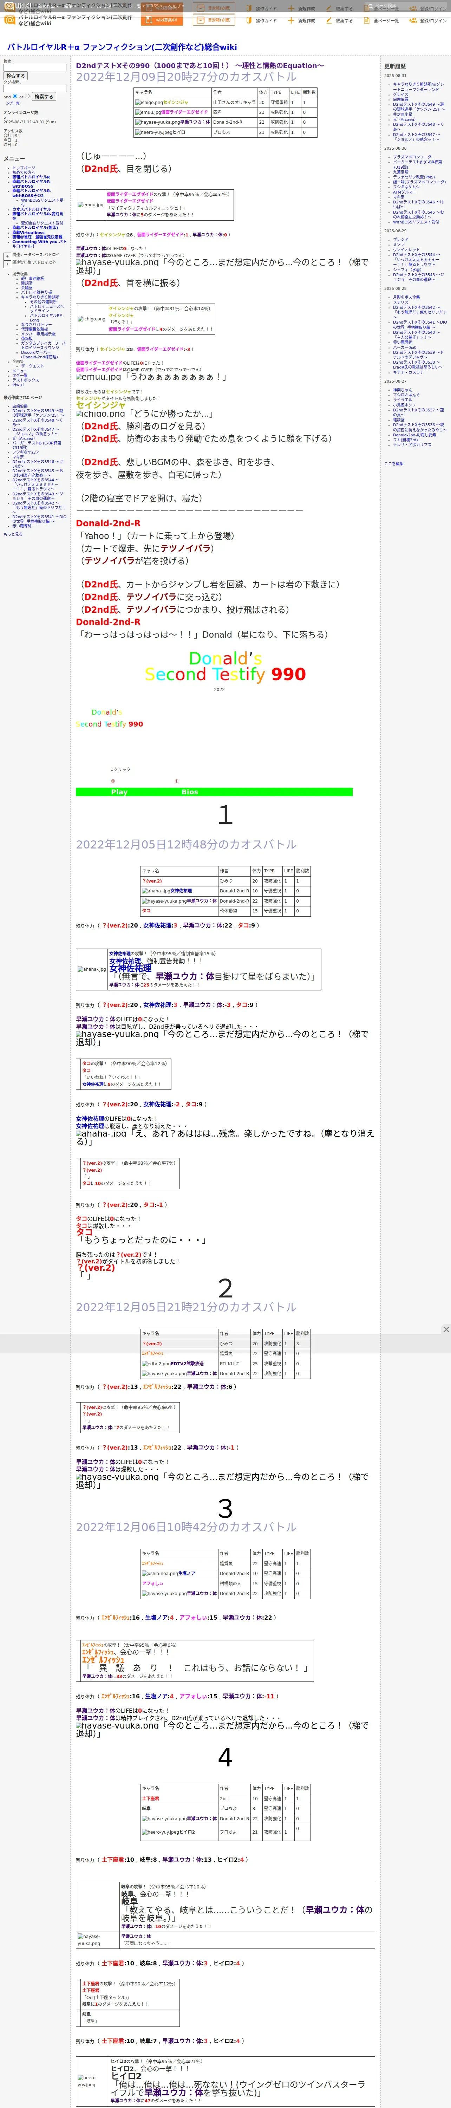451x2108 pixels.
Task: Focus the 検索 keyword input field
Action: click(x=34, y=68)
